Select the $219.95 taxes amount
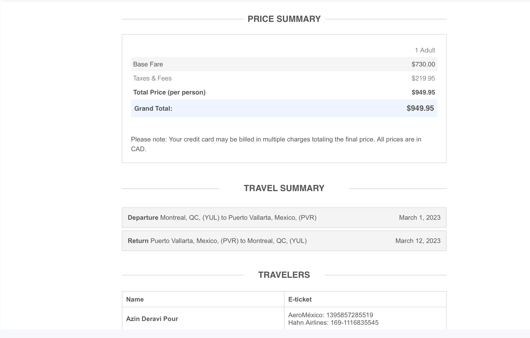The image size is (530, 338). point(423,78)
